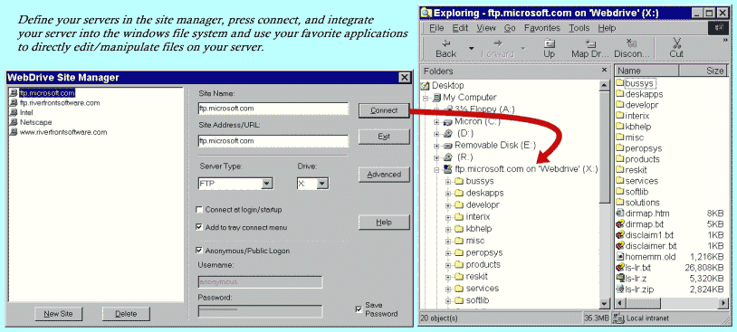Select the Removable Disk (E:) drive icon
The height and width of the screenshot is (332, 737).
pos(448,145)
